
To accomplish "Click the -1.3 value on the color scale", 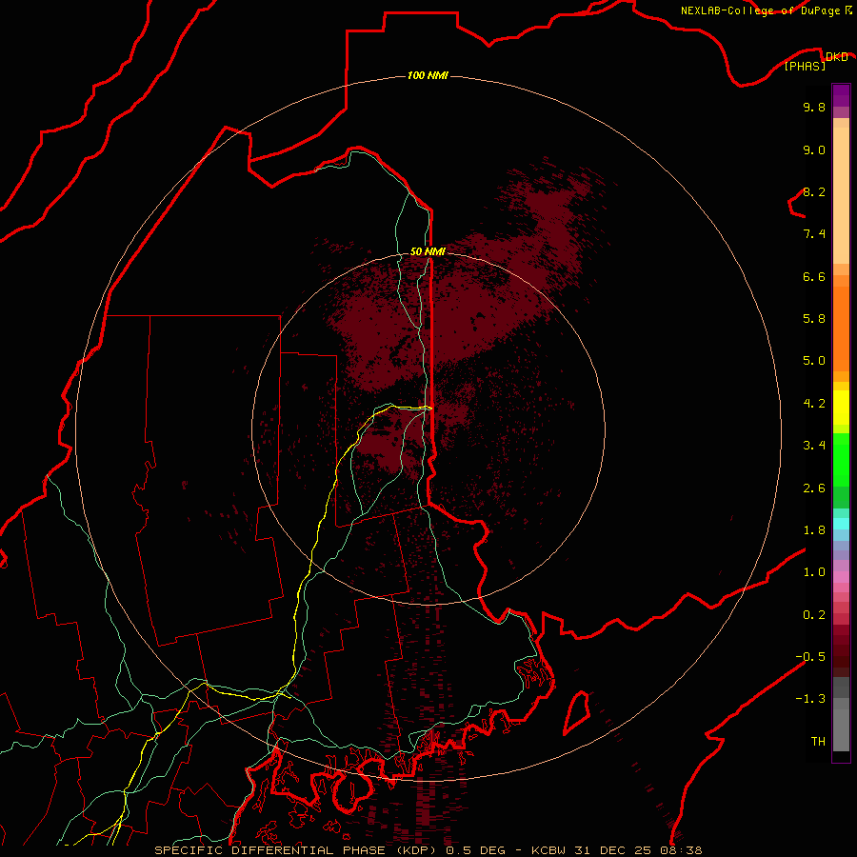I will pyautogui.click(x=810, y=699).
